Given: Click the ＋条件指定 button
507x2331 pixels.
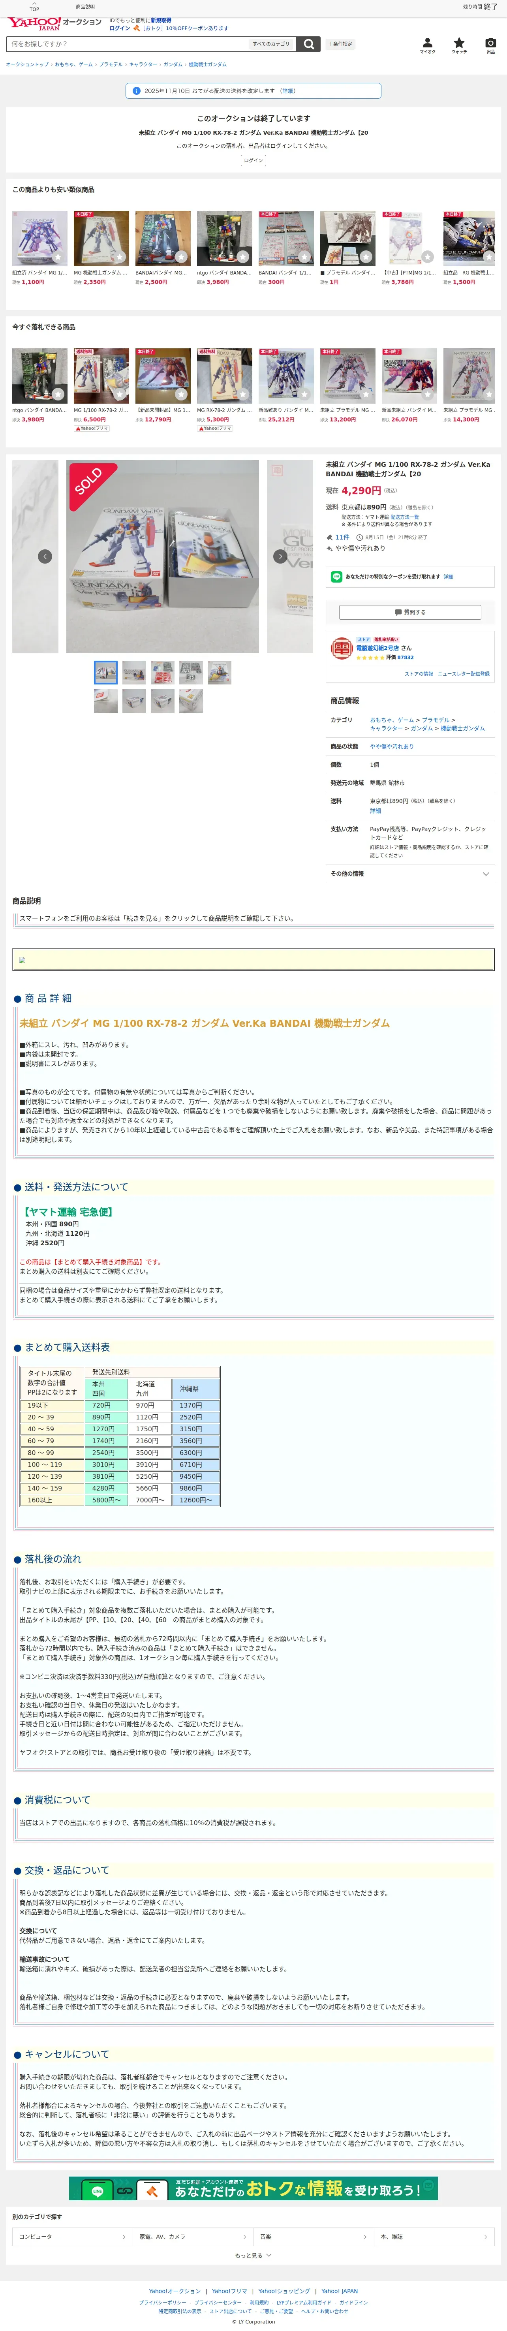Looking at the screenshot, I should click(x=340, y=43).
